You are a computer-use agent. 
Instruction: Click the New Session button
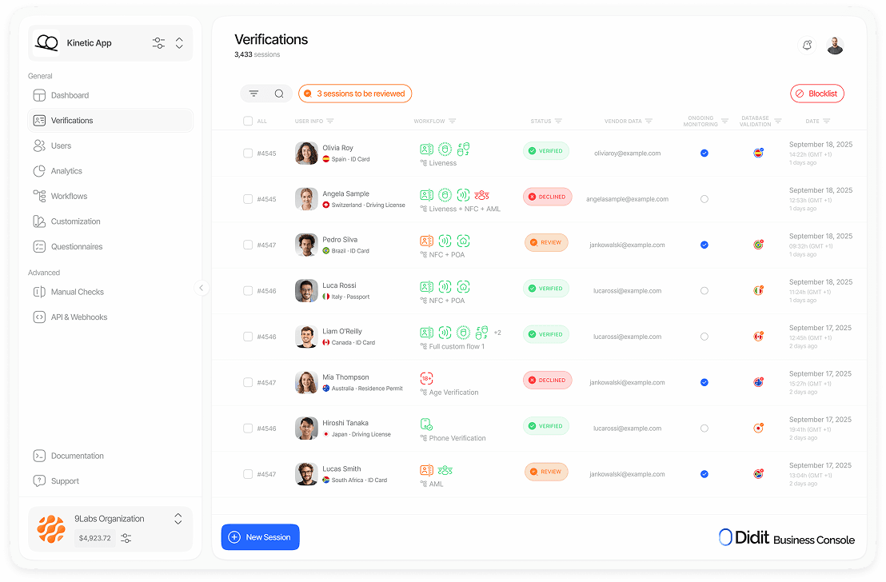point(260,537)
